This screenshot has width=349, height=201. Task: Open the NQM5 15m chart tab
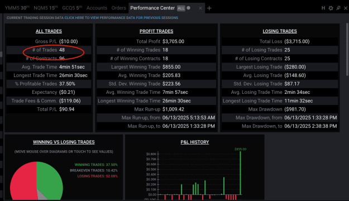click(46, 8)
